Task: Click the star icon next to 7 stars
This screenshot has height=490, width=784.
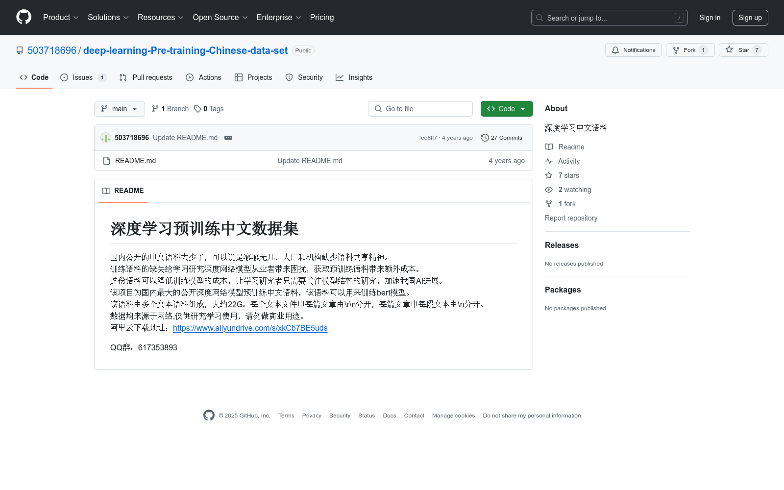Action: pos(549,175)
